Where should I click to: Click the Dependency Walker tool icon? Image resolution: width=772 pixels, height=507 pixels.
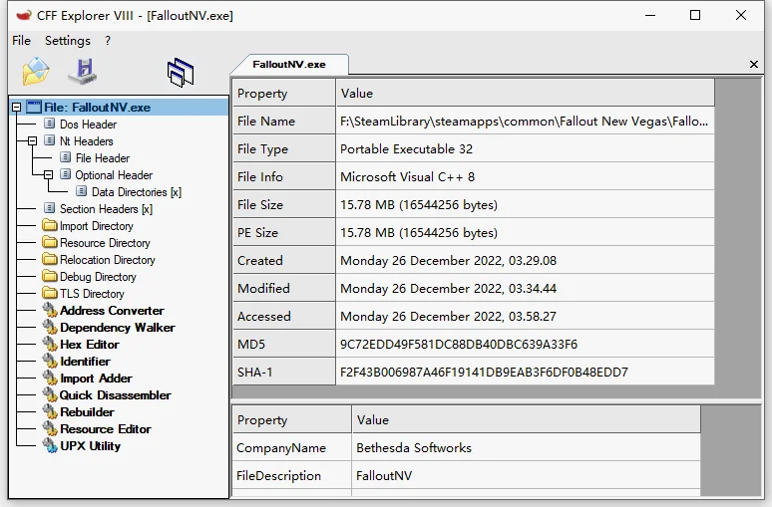(50, 327)
